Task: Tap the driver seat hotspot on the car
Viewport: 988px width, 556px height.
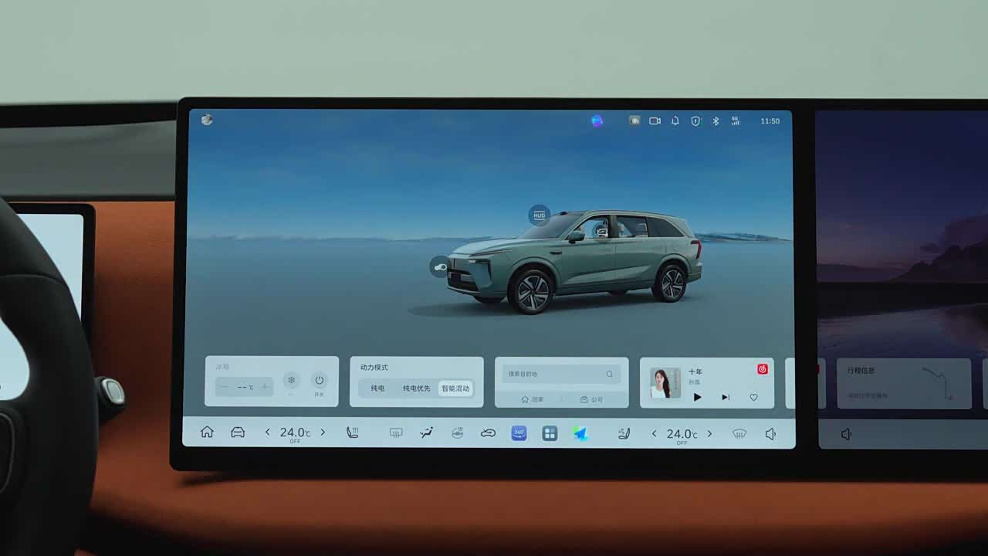Action: tap(601, 229)
